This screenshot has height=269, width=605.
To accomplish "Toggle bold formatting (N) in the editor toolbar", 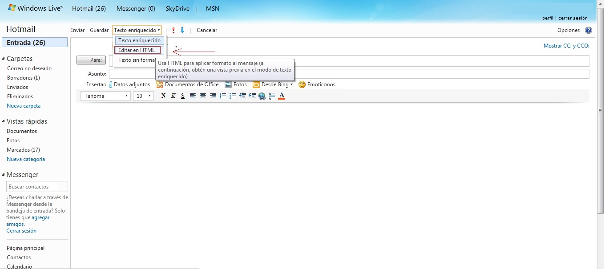I will click(x=163, y=96).
